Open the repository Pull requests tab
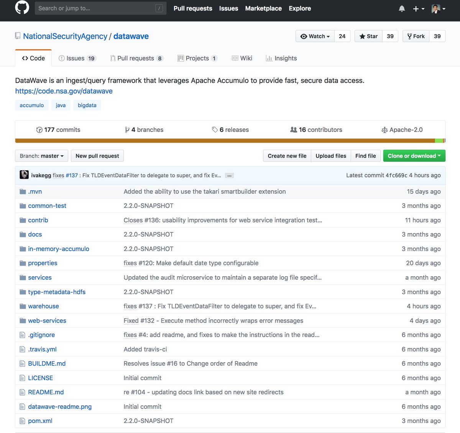This screenshot has width=460, height=433. [x=136, y=58]
